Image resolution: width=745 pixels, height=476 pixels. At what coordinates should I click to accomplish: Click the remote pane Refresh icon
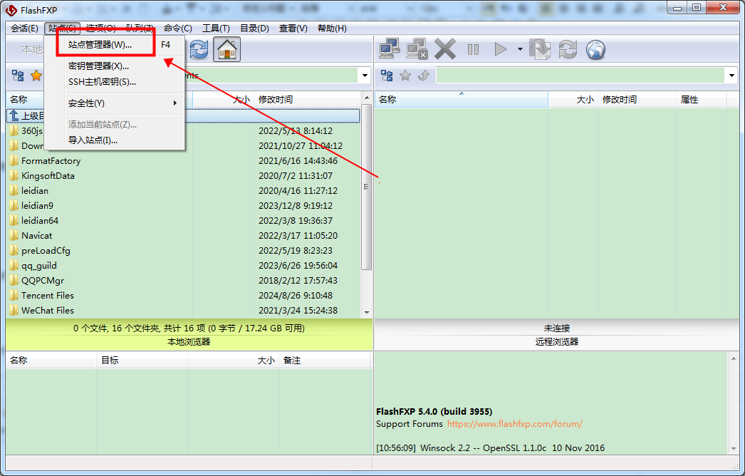568,49
